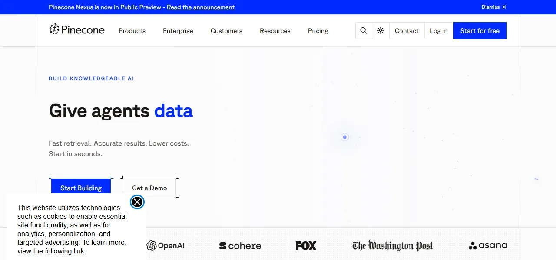The width and height of the screenshot is (556, 260).
Task: Click the glowing blue dot in hero animation
Action: [x=345, y=137]
